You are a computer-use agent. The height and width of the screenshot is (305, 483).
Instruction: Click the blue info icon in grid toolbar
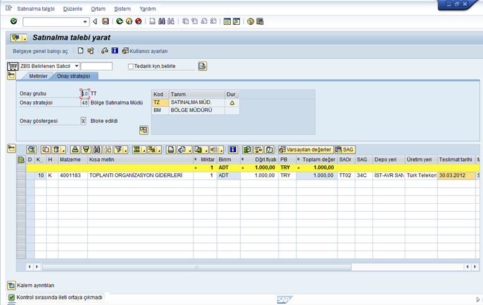233,150
